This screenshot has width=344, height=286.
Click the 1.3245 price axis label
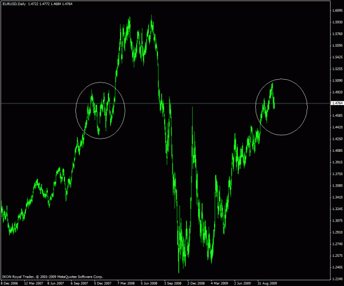tap(337, 209)
